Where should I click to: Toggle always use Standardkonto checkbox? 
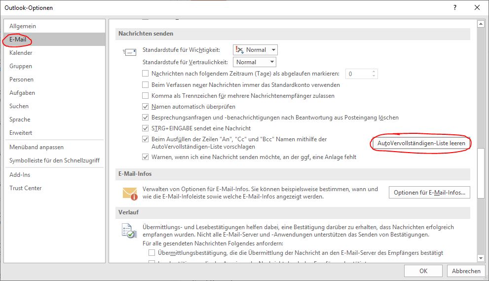point(146,84)
